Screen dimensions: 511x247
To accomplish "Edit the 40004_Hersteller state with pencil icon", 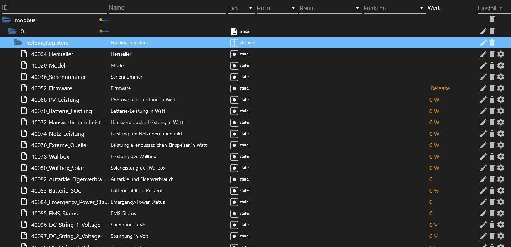I will 483,54.
